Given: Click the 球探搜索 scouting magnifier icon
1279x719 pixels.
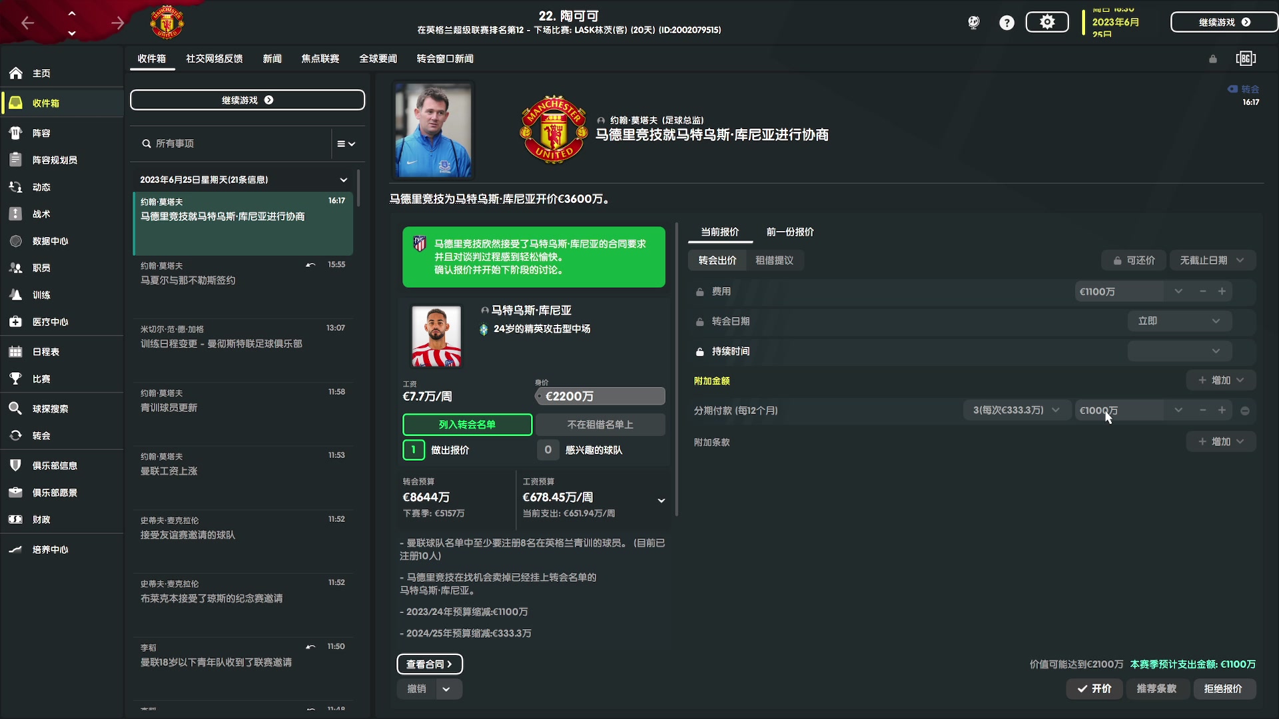Looking at the screenshot, I should tap(16, 408).
